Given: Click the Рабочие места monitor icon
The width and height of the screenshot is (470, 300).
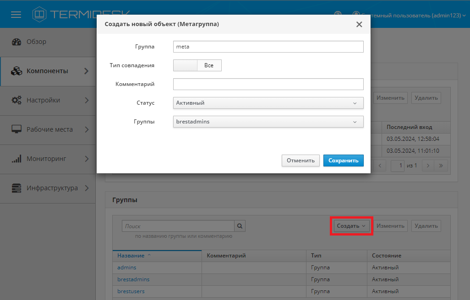Looking at the screenshot, I should (x=16, y=129).
